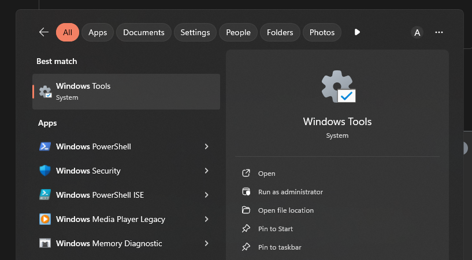The width and height of the screenshot is (472, 260).
Task: Choose Pin to Start
Action: pyautogui.click(x=276, y=229)
